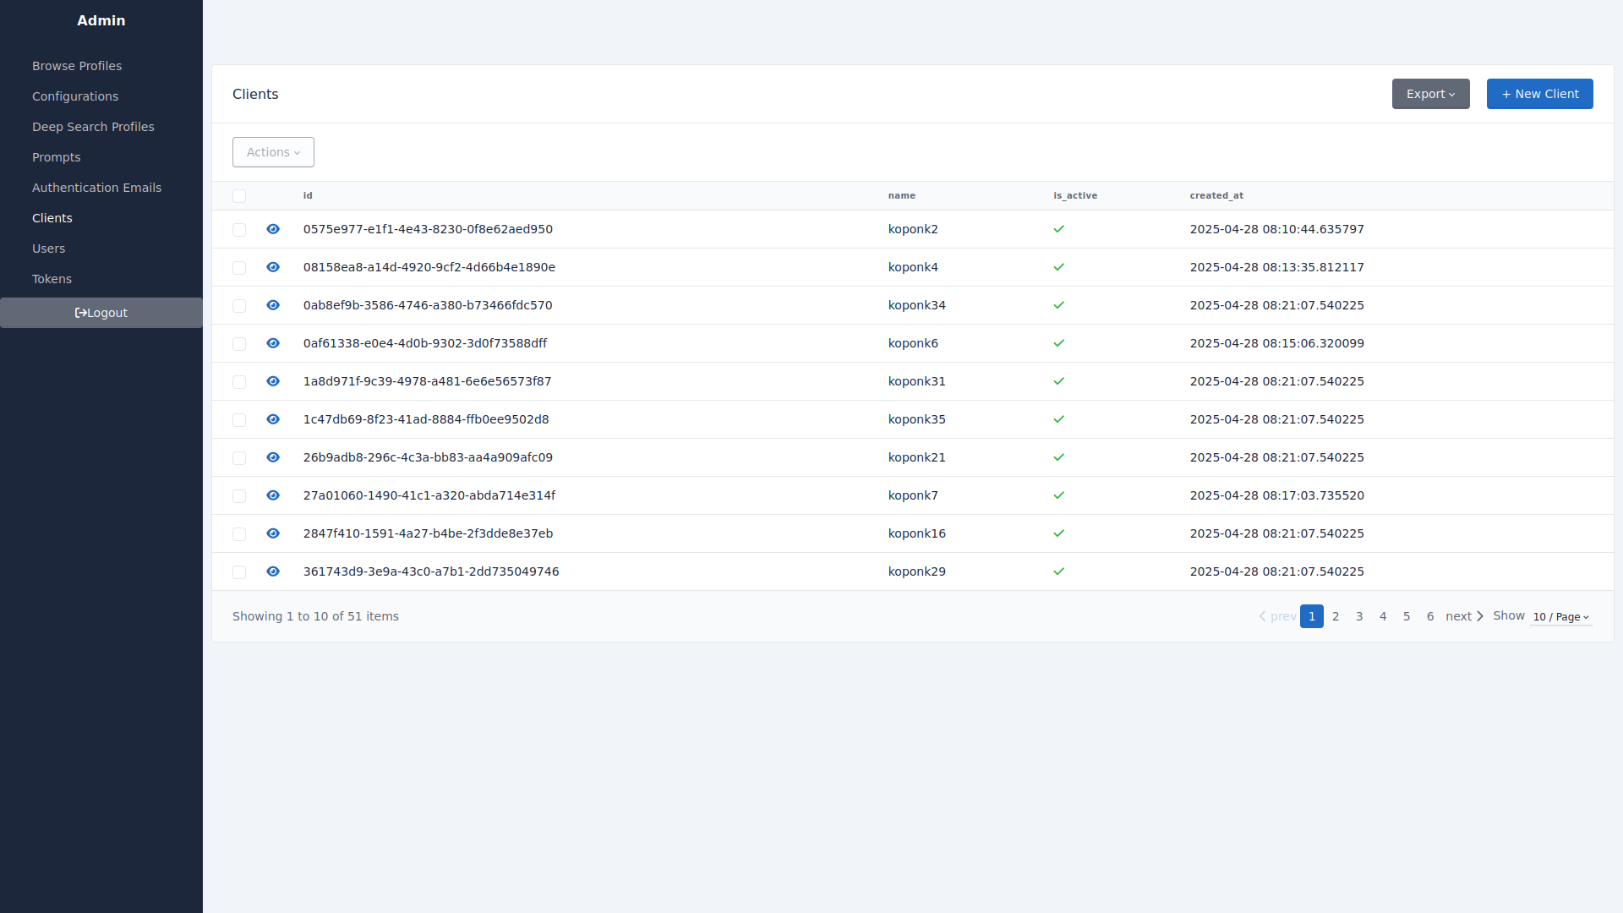Select checkbox for koponk35 row

click(x=239, y=420)
